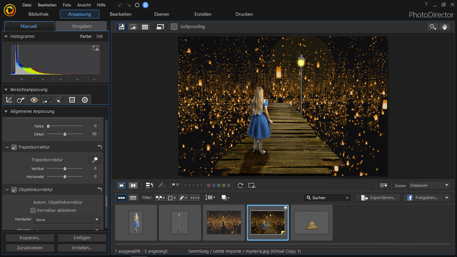Adjust the Vertikal slider handle
457x257 pixels.
[65, 169]
